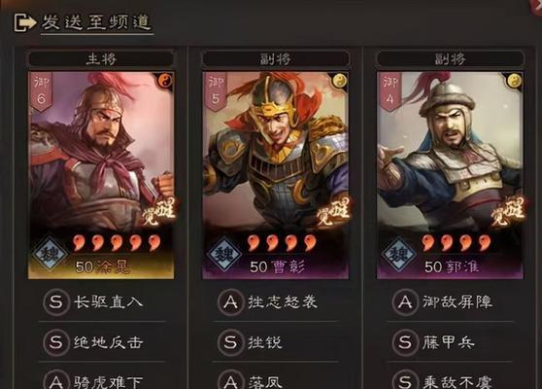Viewport: 542px width, 389px height.
Task: Click the send-to-channel arrow icon
Action: click(x=25, y=22)
